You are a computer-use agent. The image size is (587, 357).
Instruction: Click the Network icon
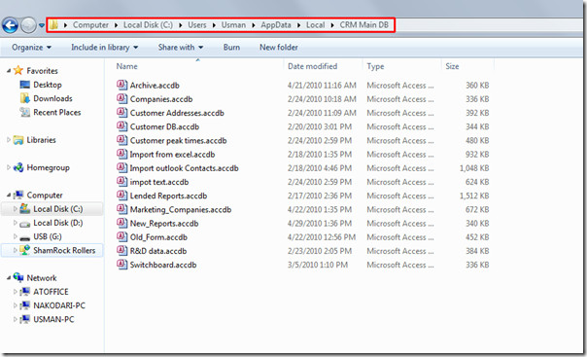pyautogui.click(x=18, y=277)
